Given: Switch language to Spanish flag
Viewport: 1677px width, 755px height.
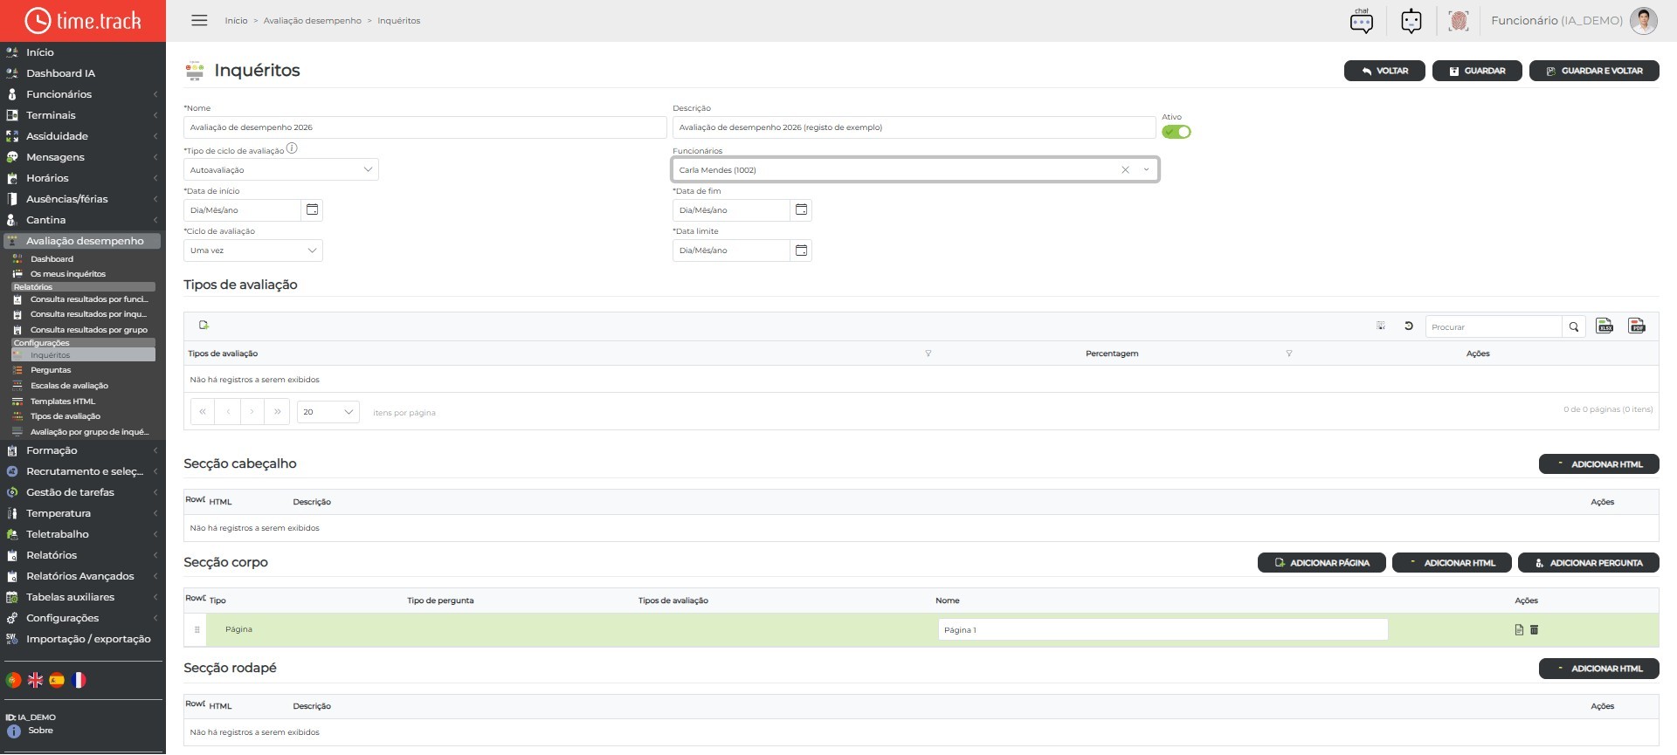Looking at the screenshot, I should (x=57, y=680).
